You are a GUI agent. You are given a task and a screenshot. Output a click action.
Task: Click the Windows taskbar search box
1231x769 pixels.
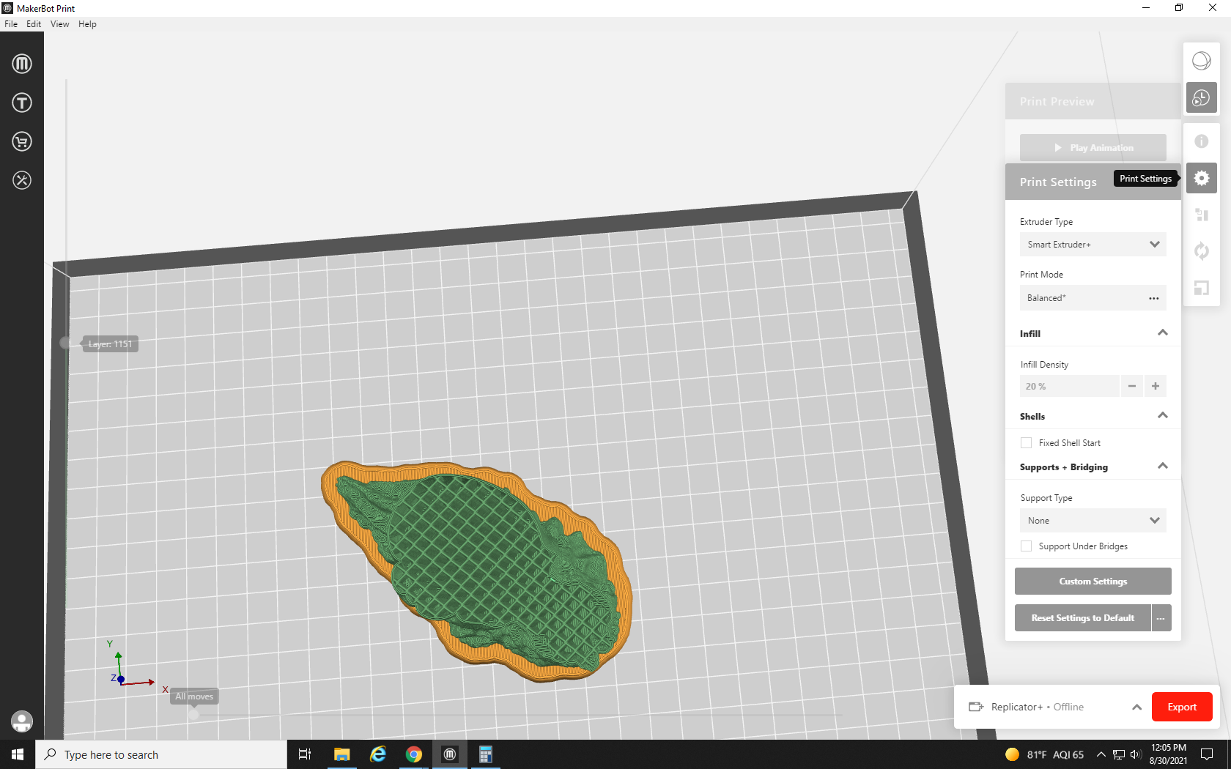(161, 754)
